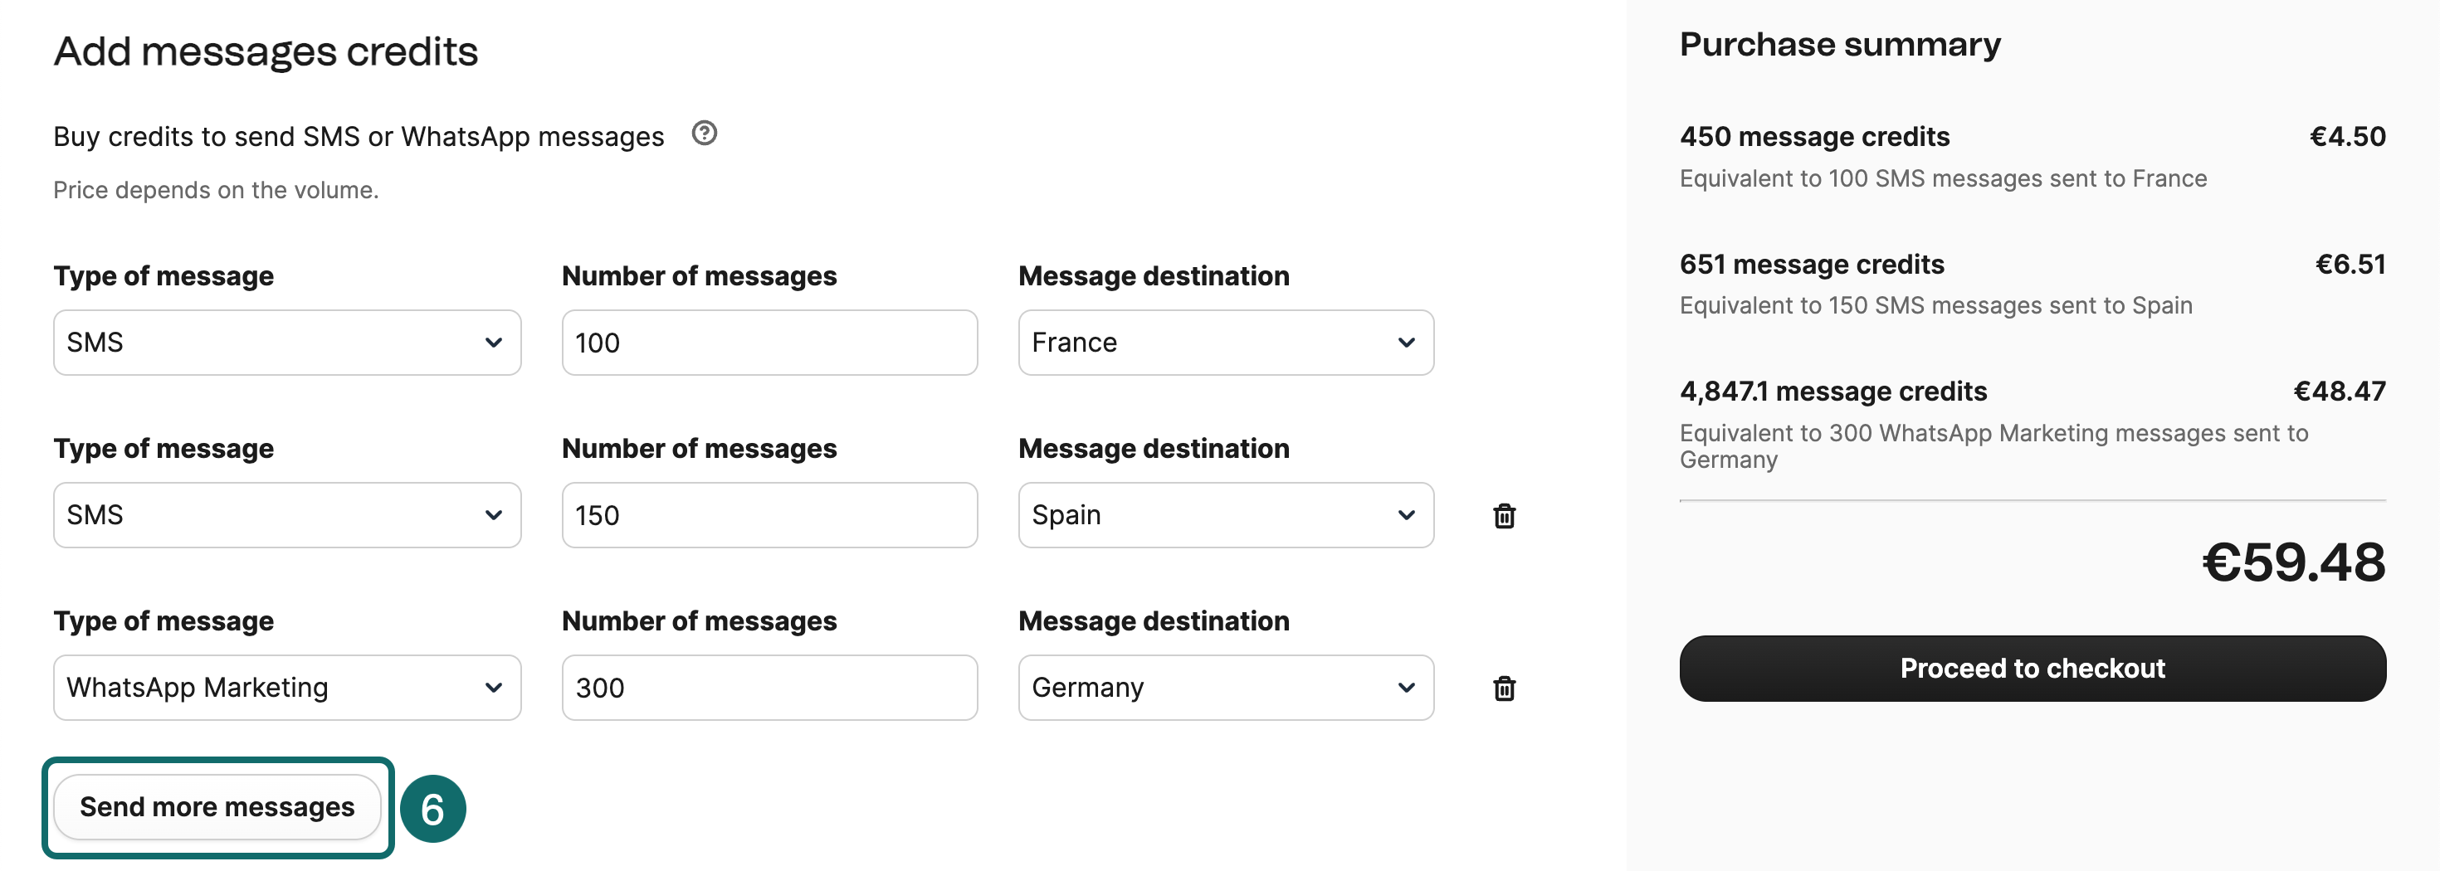Image resolution: width=2440 pixels, height=871 pixels.
Task: Click the 4,847.1 message credits summary line
Action: pos(1832,391)
